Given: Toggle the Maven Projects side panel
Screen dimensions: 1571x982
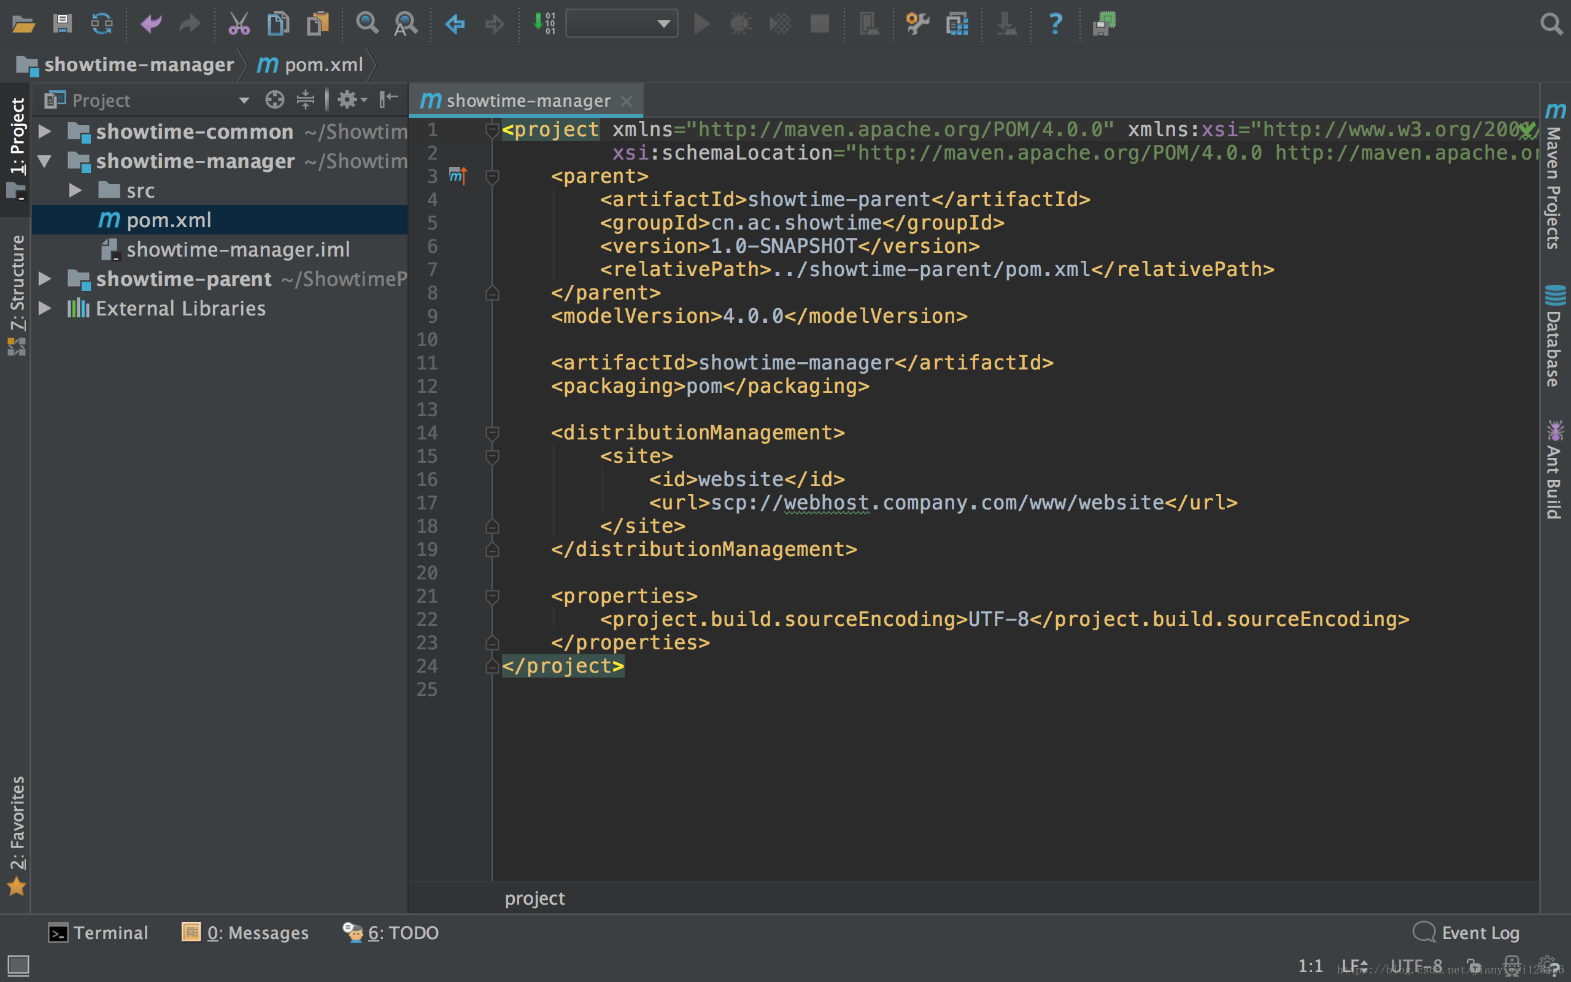Looking at the screenshot, I should pyautogui.click(x=1555, y=177).
